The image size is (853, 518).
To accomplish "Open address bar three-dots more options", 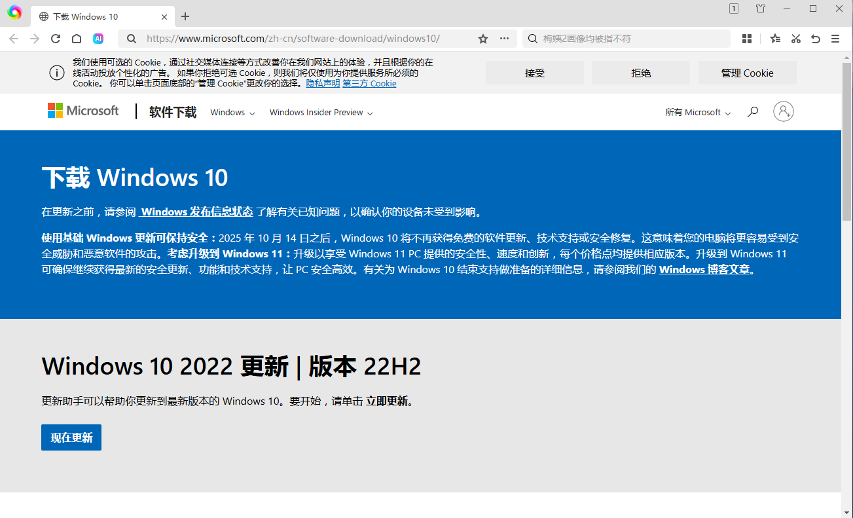I will [504, 39].
